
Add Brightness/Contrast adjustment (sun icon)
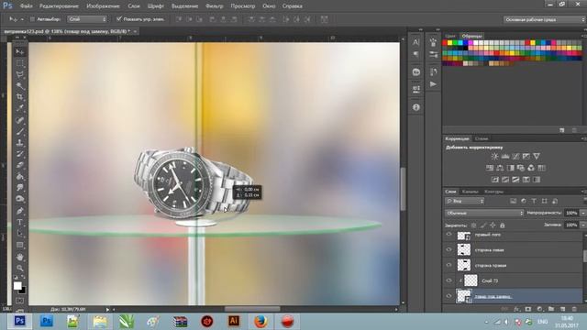tap(494, 157)
